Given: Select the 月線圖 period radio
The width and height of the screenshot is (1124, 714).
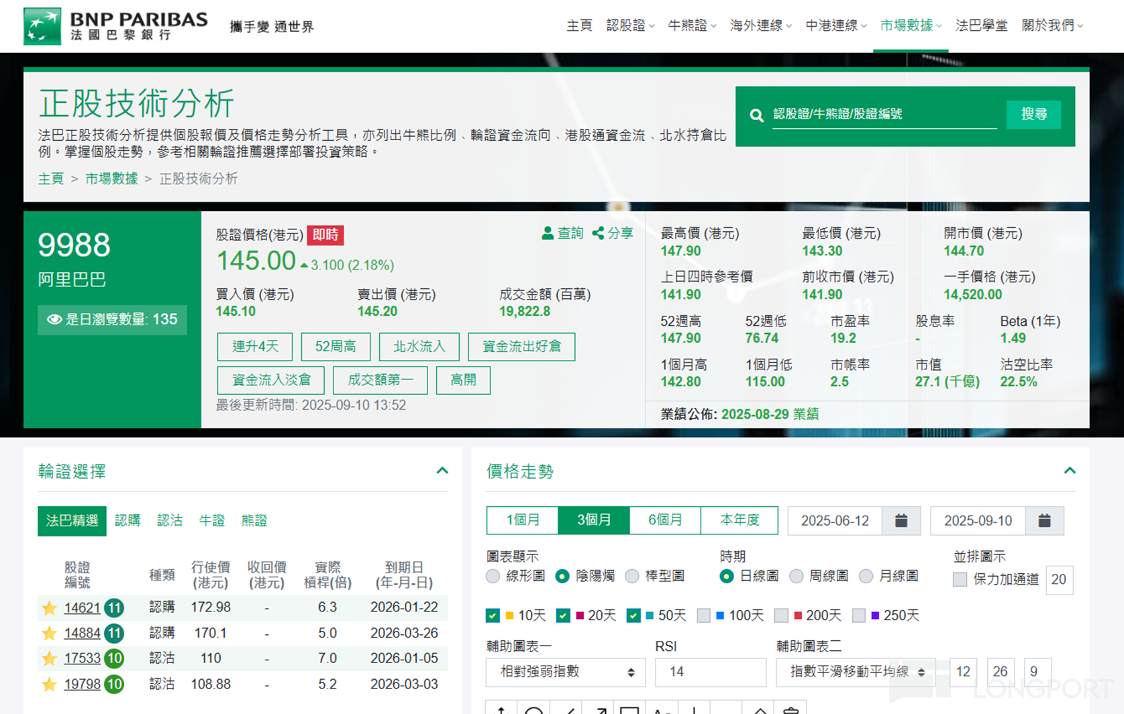Looking at the screenshot, I should click(866, 577).
